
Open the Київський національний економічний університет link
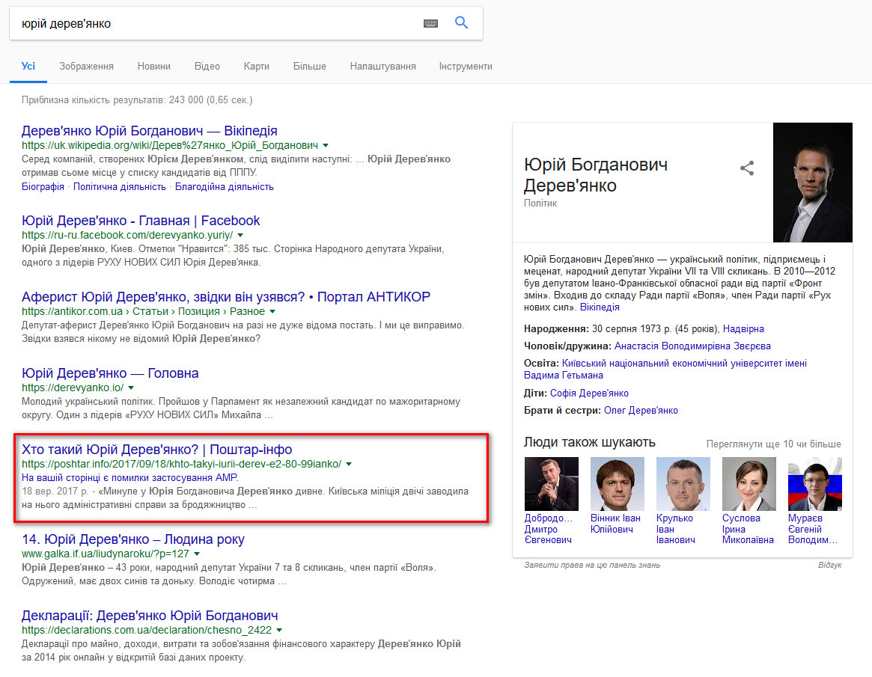665,369
